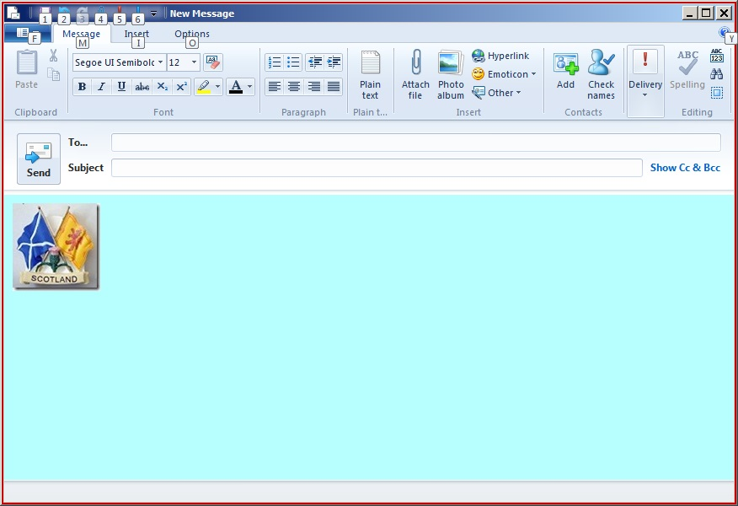The image size is (738, 506).
Task: Open the Emoticon dropdown
Action: (x=504, y=74)
